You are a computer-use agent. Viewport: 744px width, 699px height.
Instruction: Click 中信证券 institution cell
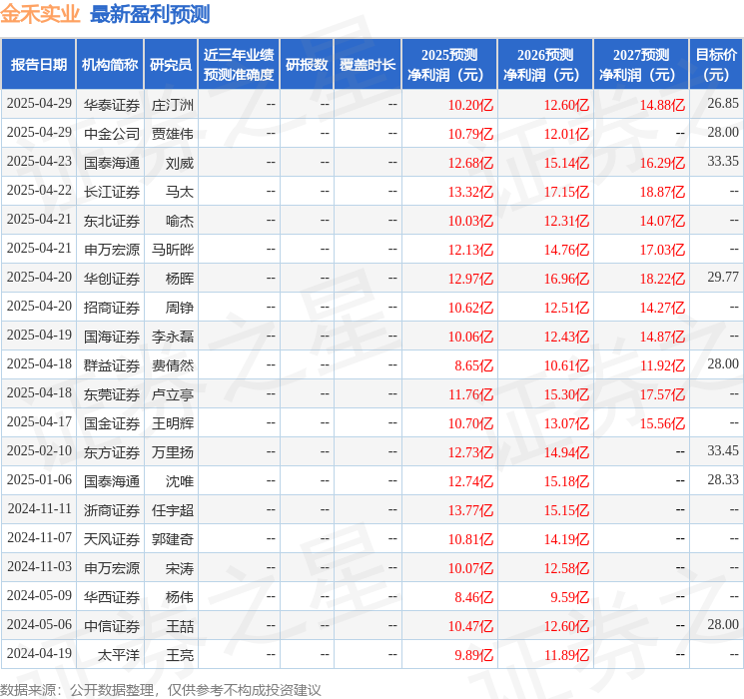(x=112, y=626)
